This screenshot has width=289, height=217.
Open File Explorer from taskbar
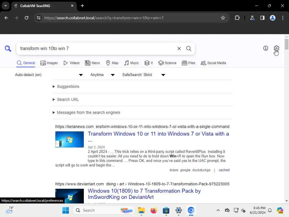[x=141, y=210]
